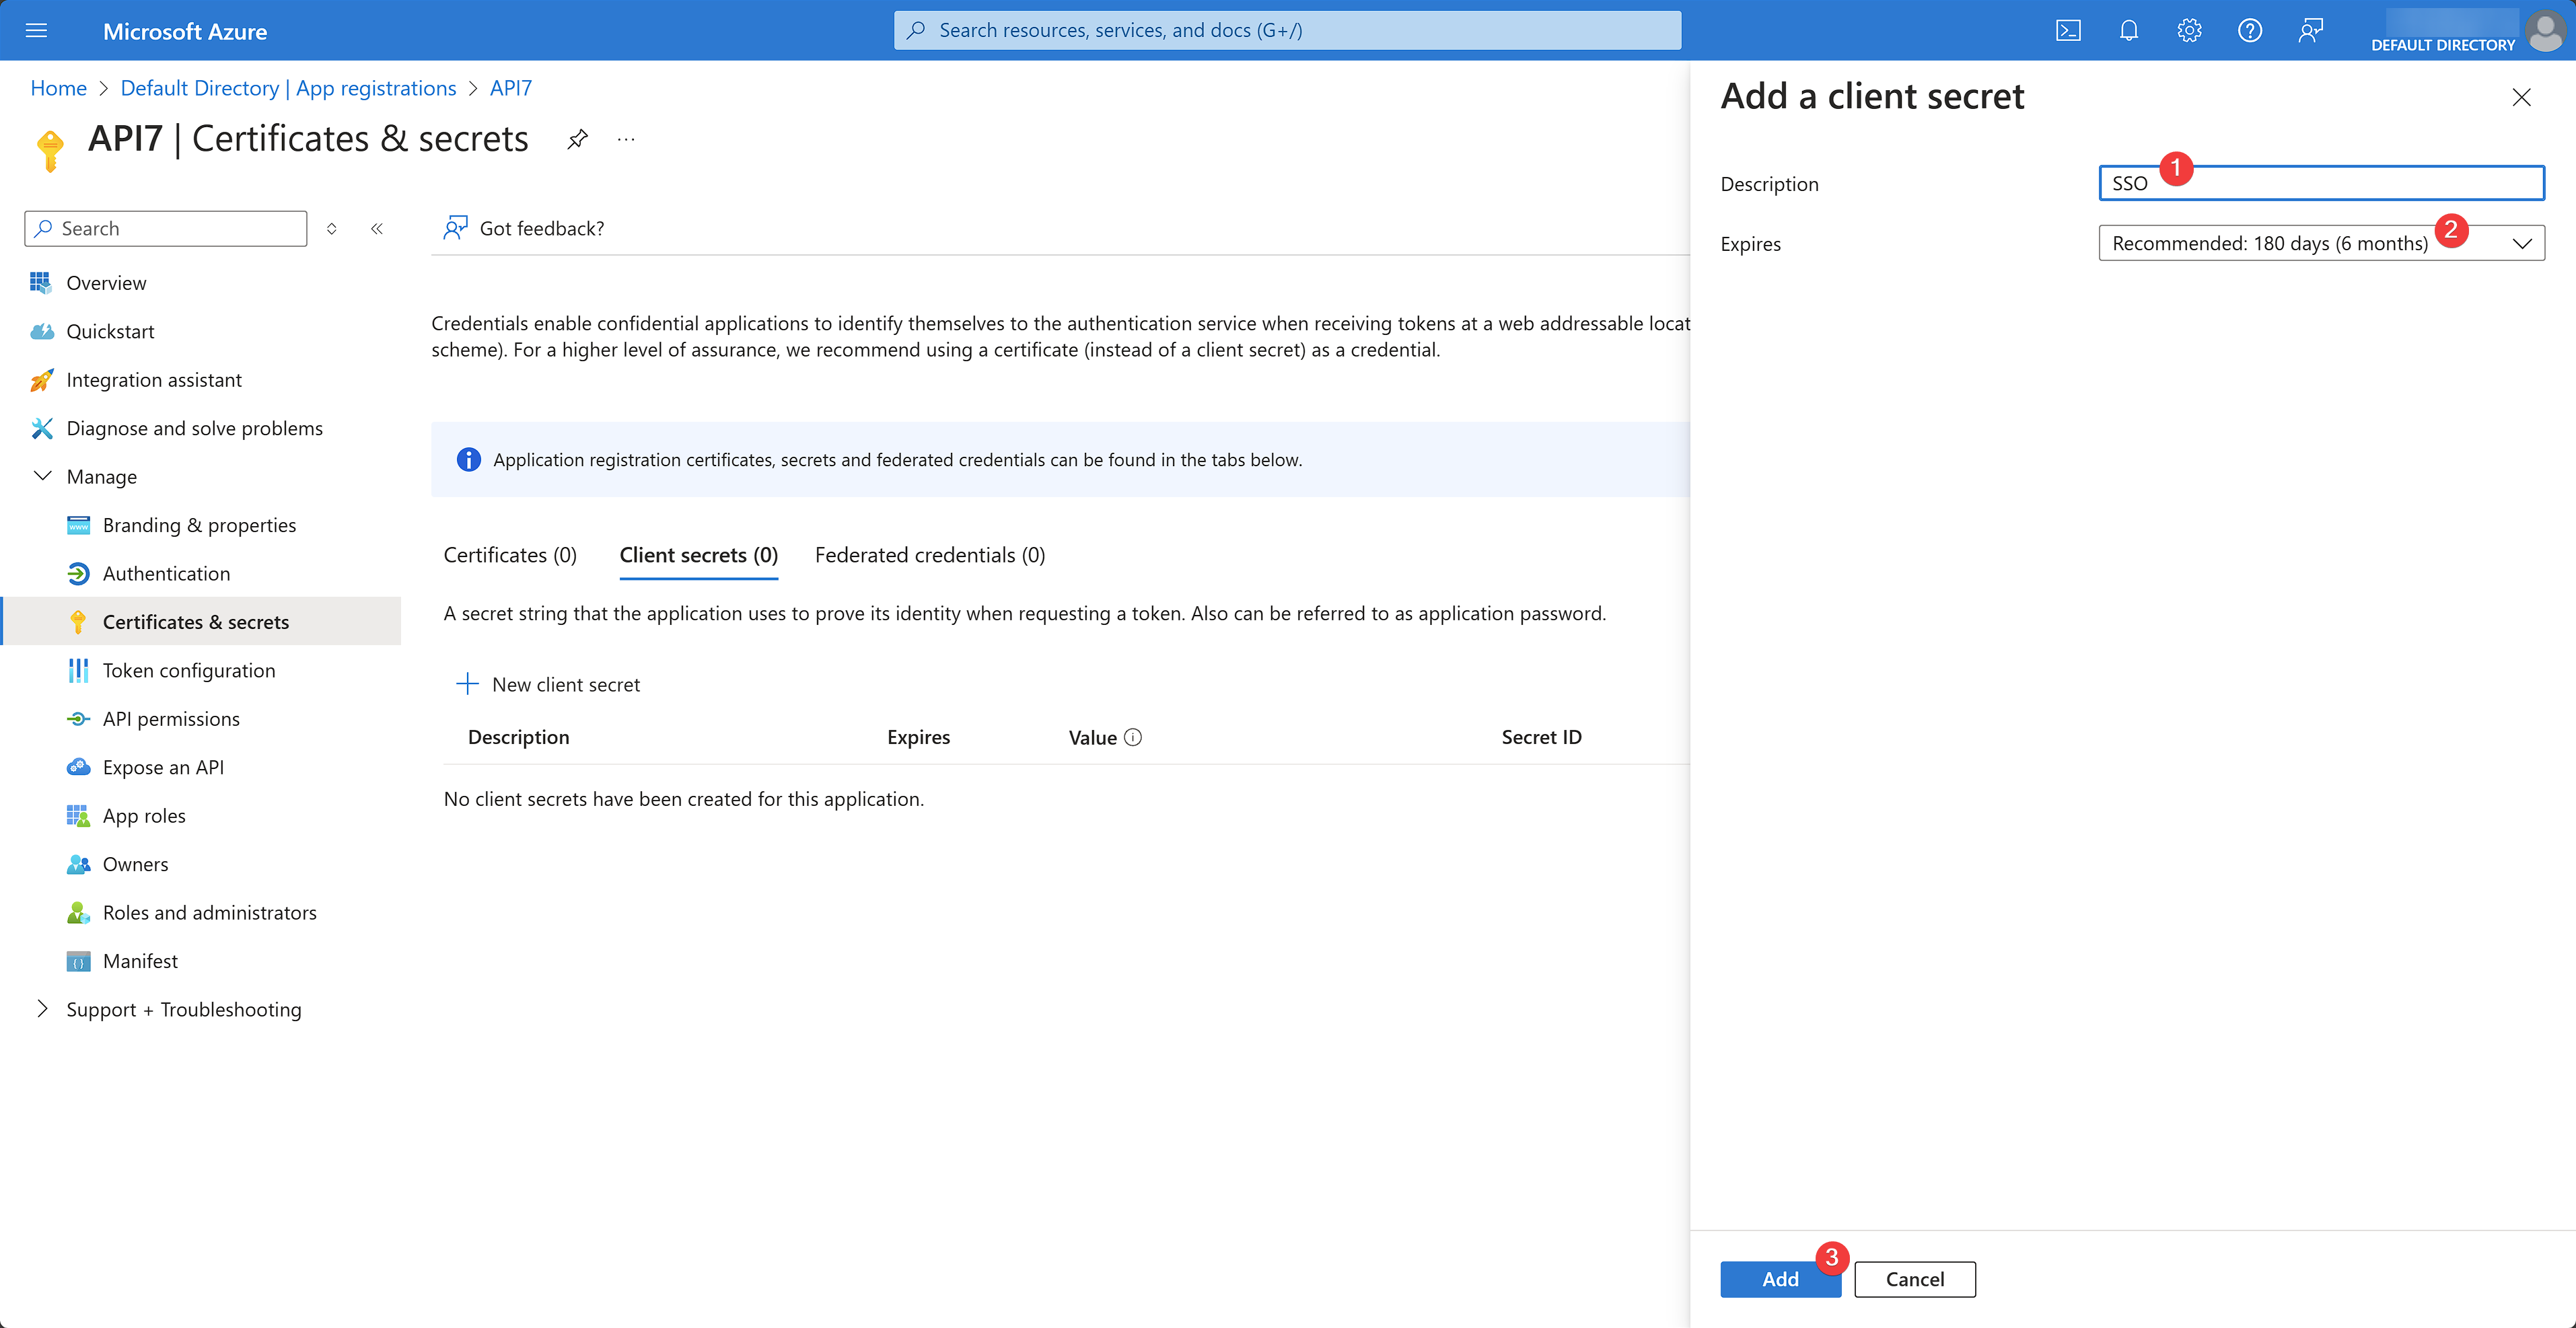Collapse the sidebar with double chevron
This screenshot has height=1328, width=2576.
point(377,229)
